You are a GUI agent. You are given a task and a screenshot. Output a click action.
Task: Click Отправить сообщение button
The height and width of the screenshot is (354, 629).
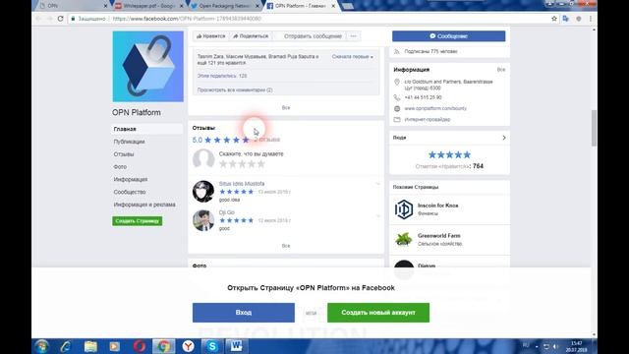pyautogui.click(x=313, y=36)
